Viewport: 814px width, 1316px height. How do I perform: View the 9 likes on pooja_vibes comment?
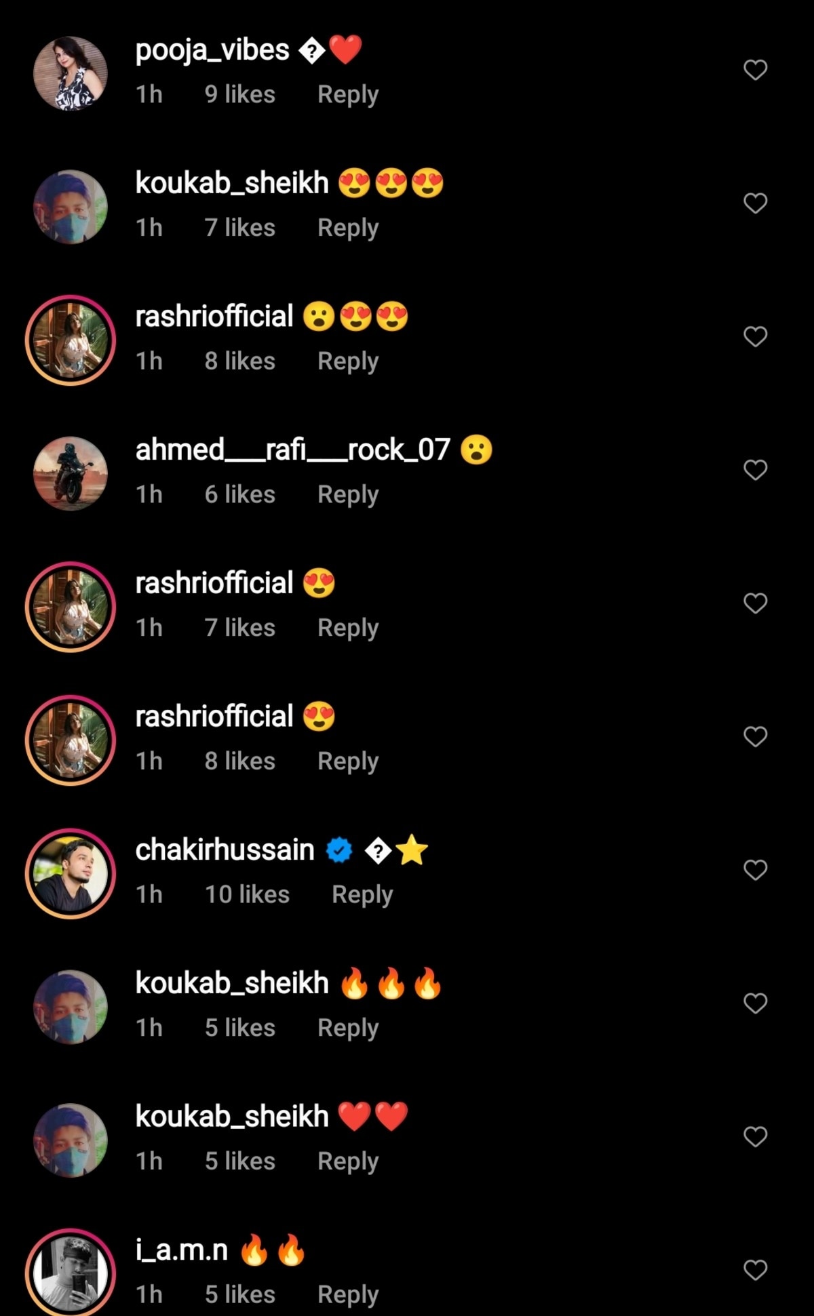pos(240,94)
